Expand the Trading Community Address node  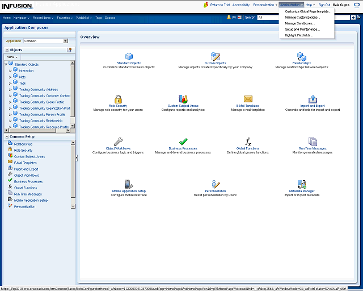[x=10, y=89]
